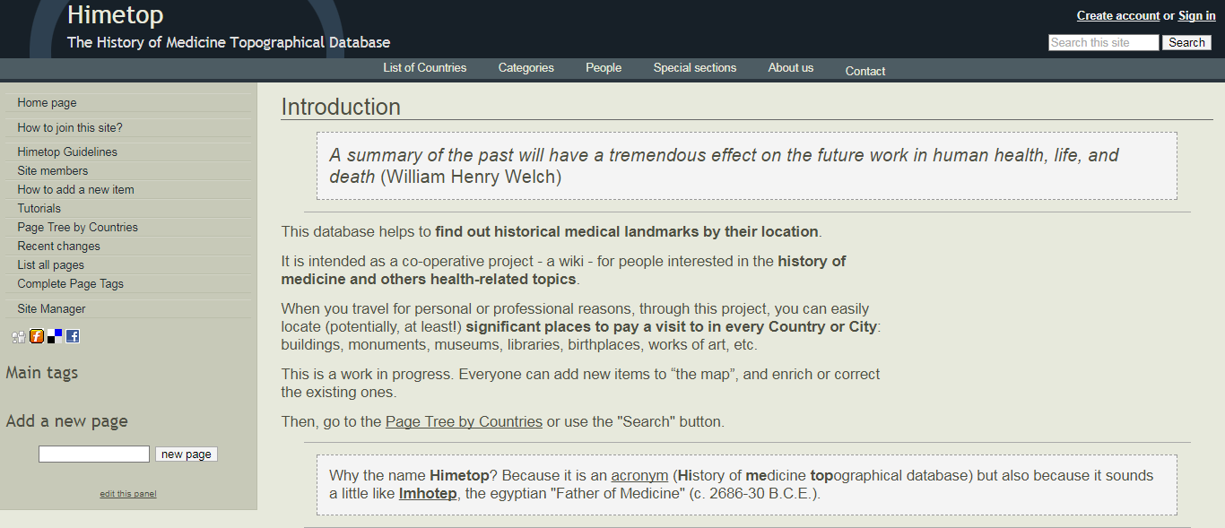Focus the Search this site field
This screenshot has width=1225, height=528.
(x=1104, y=43)
